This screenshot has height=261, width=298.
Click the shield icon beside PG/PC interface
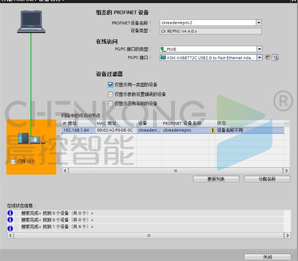pyautogui.click(x=268, y=57)
